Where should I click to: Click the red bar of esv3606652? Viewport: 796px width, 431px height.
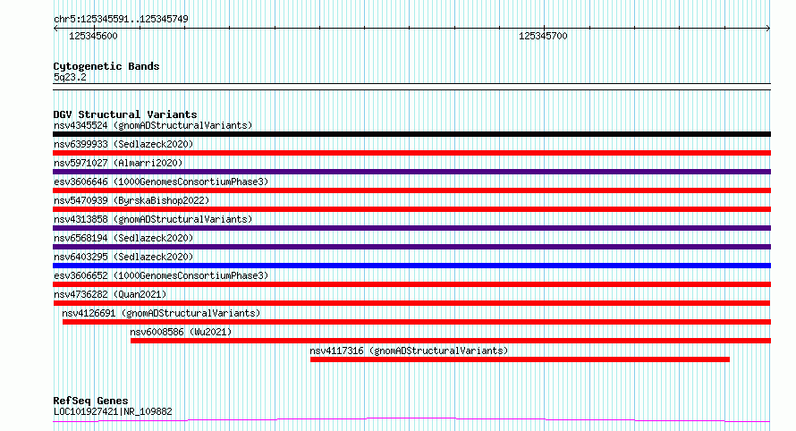(x=411, y=284)
